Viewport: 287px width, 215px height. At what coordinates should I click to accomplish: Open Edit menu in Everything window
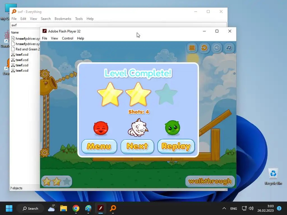pyautogui.click(x=23, y=19)
